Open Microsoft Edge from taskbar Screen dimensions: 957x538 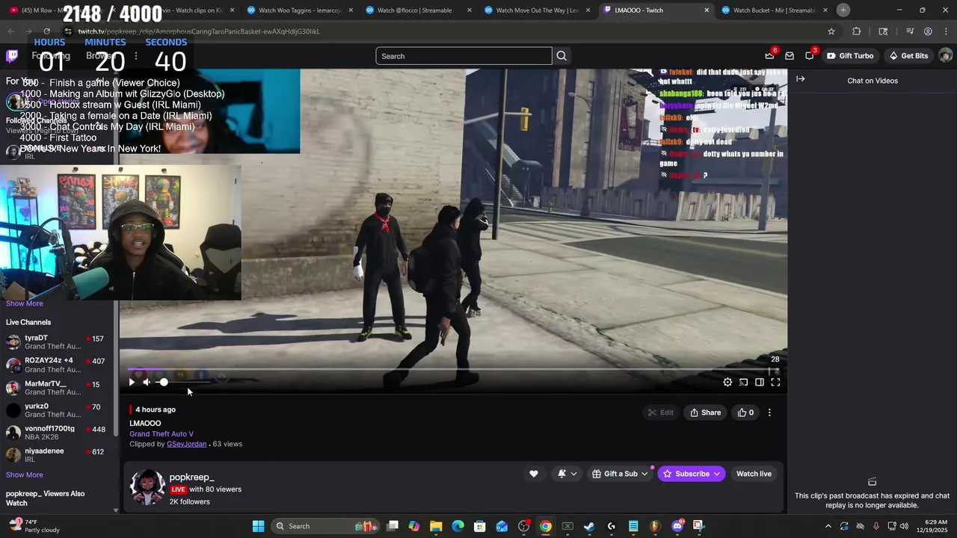(458, 526)
